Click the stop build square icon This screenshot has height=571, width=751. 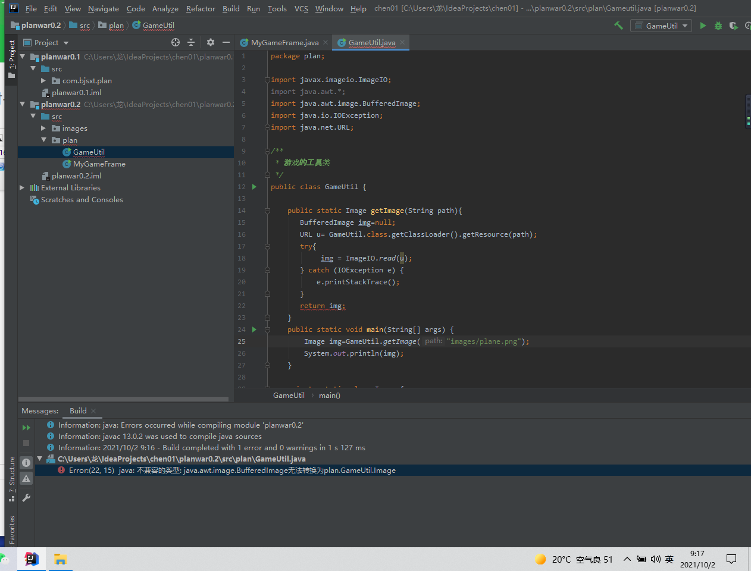(26, 443)
